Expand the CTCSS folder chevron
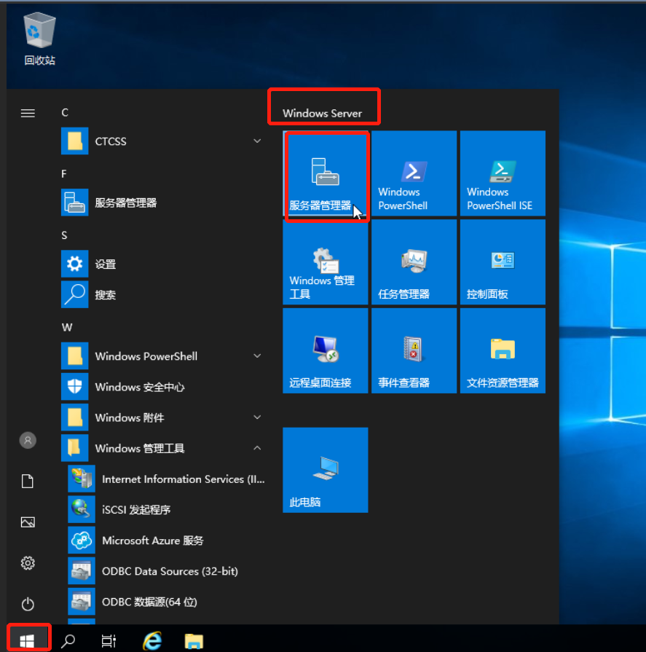The height and width of the screenshot is (652, 646). [257, 141]
